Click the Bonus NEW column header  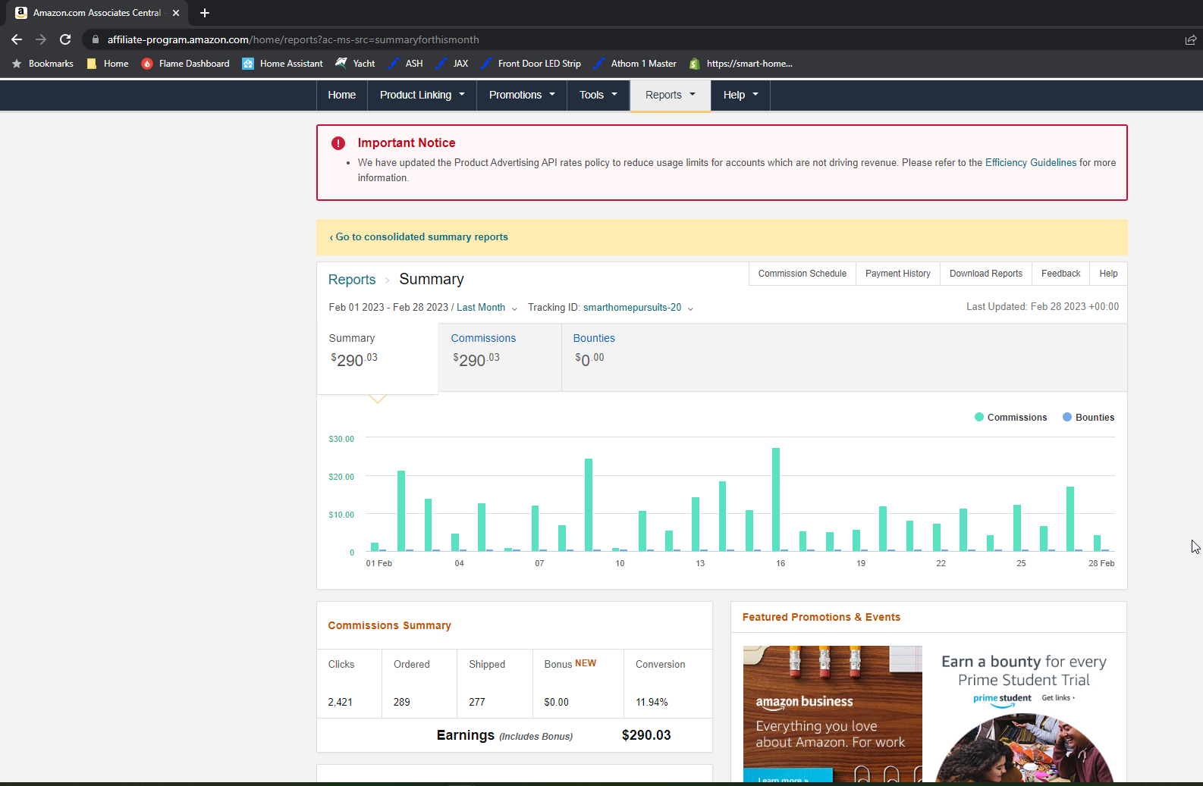click(570, 664)
